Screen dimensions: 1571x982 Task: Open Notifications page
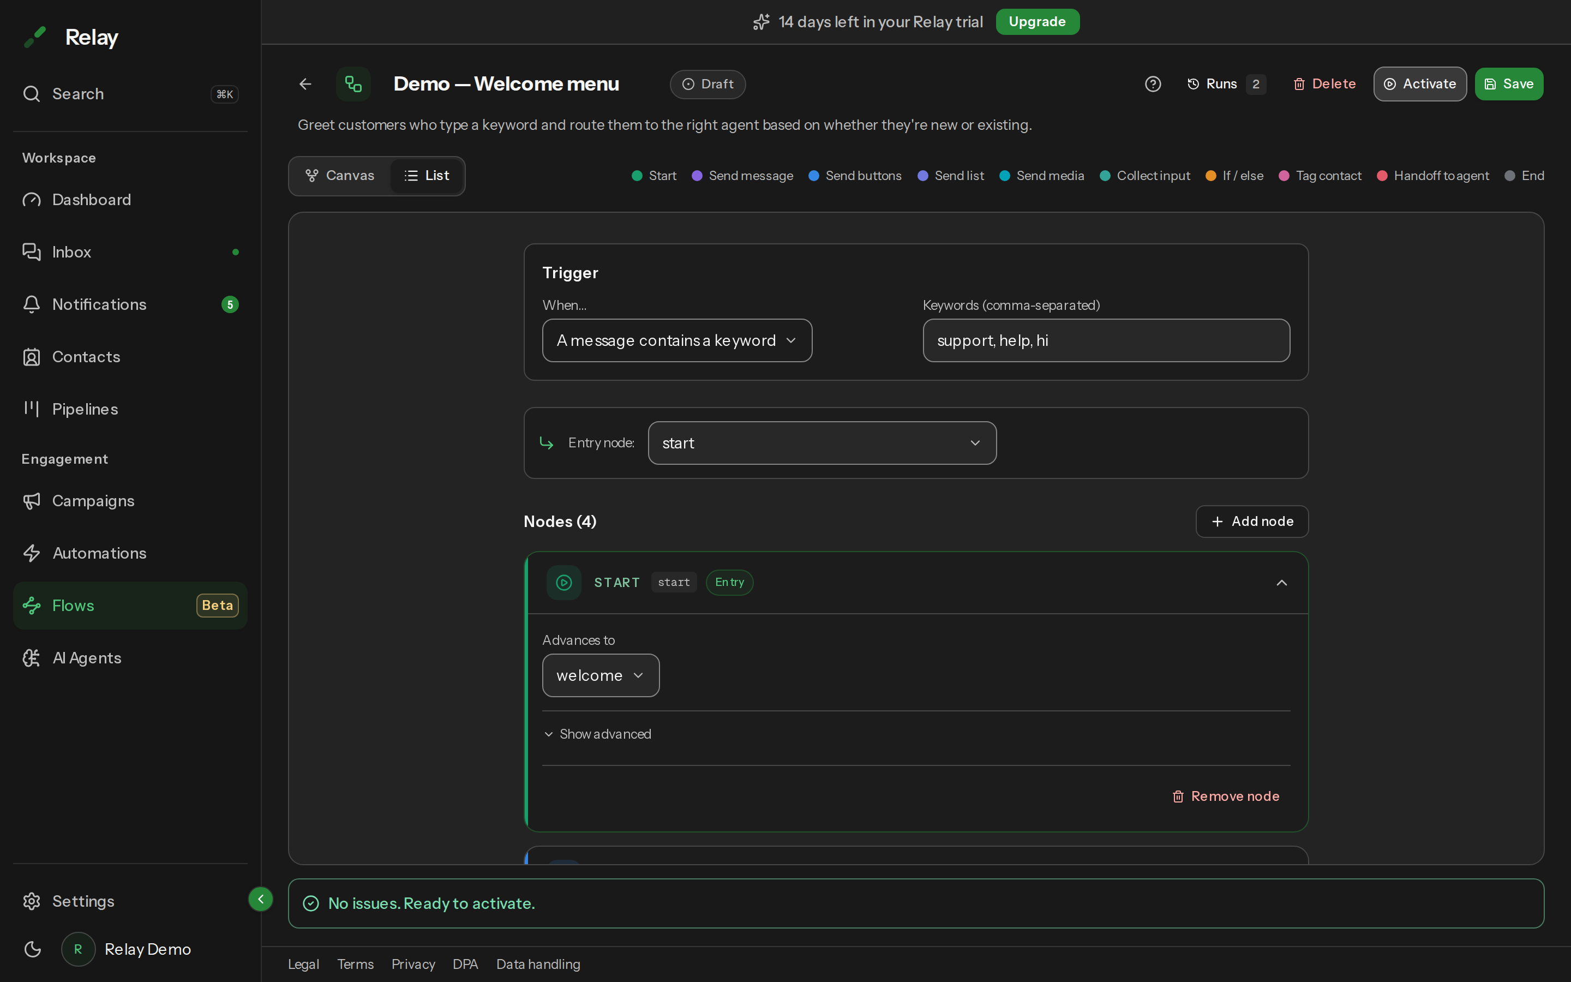pyautogui.click(x=130, y=304)
